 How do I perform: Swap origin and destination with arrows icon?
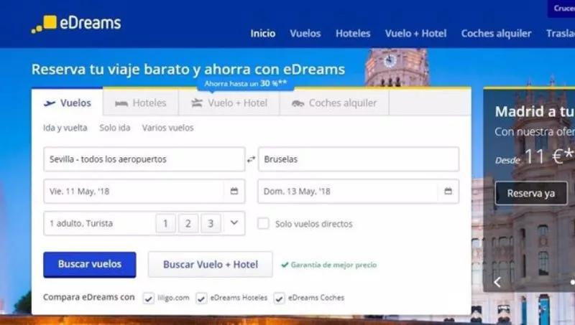coord(251,159)
